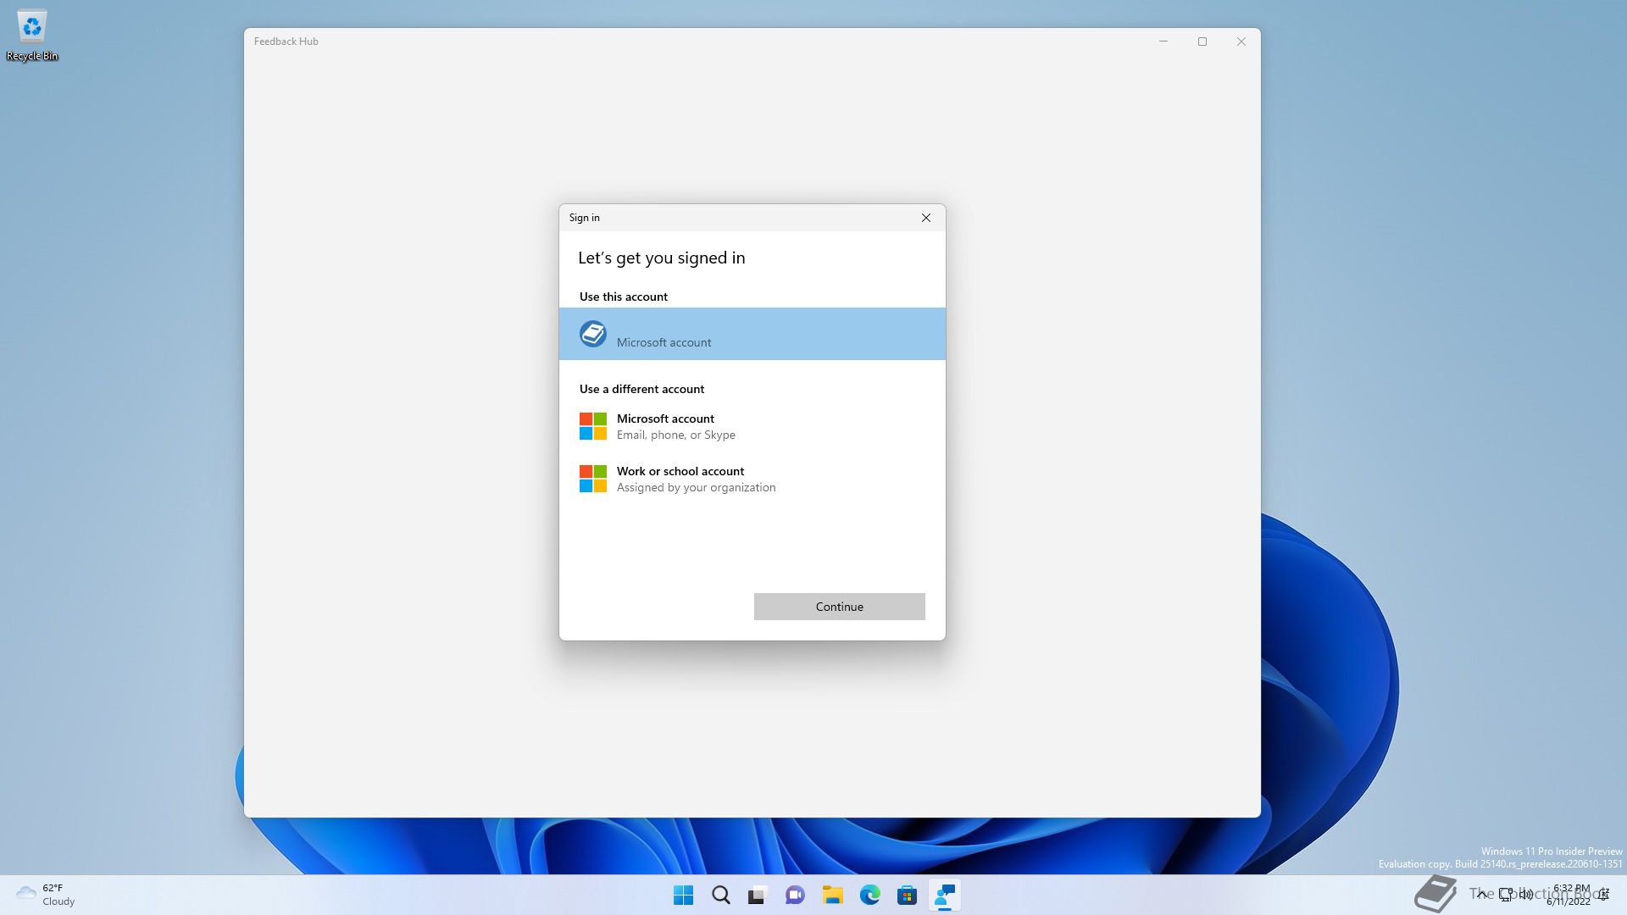Choose Microsoft account with Email, phone, or Skype
The width and height of the screenshot is (1627, 915).
752,426
